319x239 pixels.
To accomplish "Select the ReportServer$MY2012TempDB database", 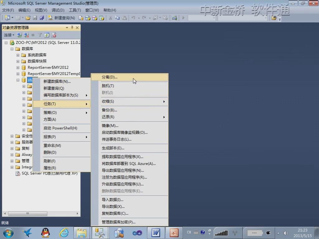I will coord(54,73).
